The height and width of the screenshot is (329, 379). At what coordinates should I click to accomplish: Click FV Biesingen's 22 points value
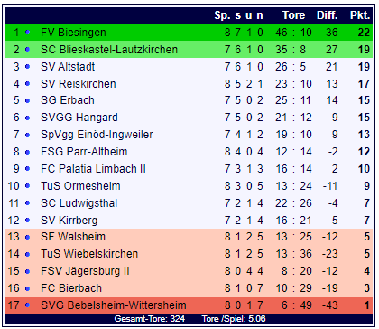364,33
